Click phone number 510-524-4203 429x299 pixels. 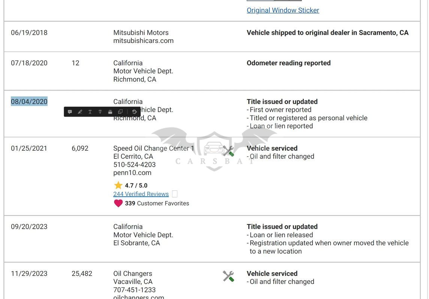pos(135,164)
